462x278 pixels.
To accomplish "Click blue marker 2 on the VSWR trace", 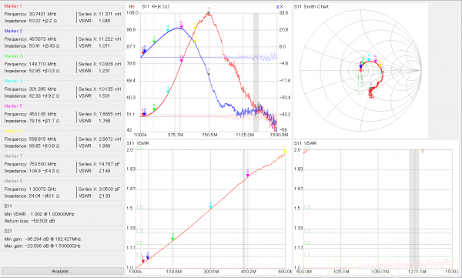I will [148, 258].
